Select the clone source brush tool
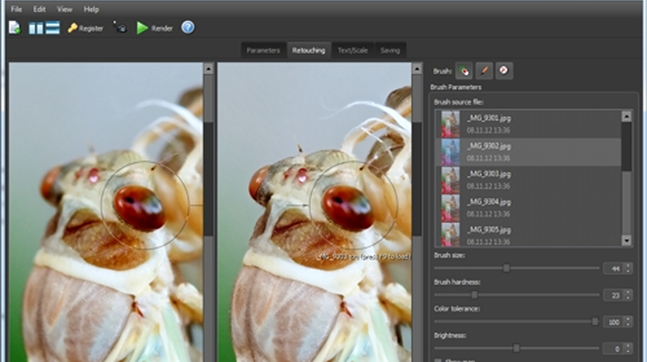This screenshot has width=647, height=362. 464,71
